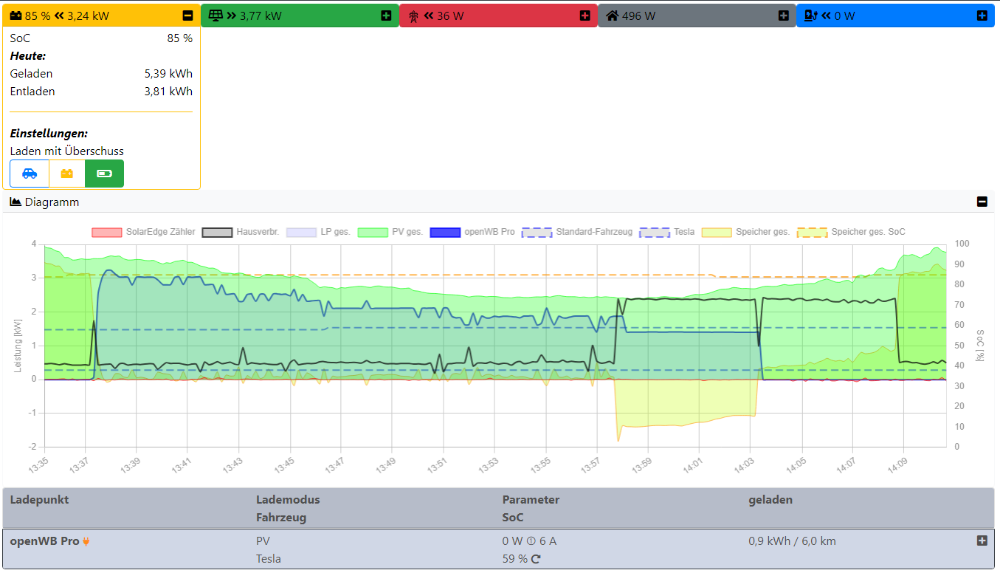This screenshot has height=573, width=1000.
Task: Click the openWB Pro charge point name
Action: point(44,541)
